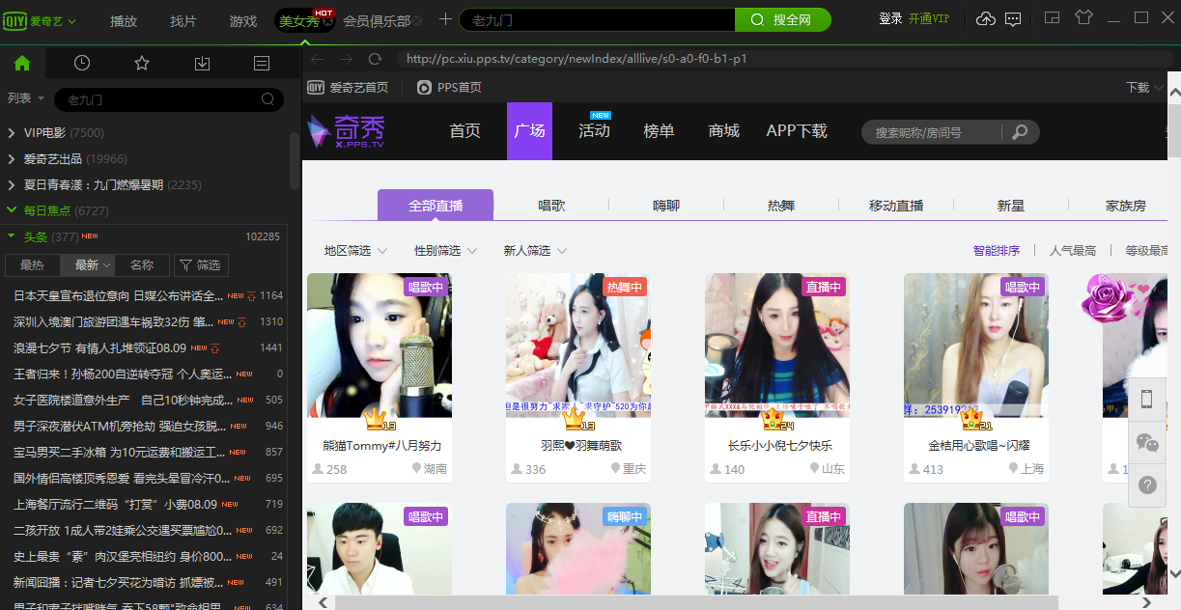Open the 爱奇艺首页 bookmark
This screenshot has height=610, width=1181.
(348, 88)
